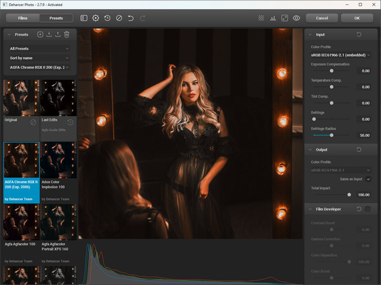Toggle the preview eye icon
Screen dimensions: 381x285
[x=296, y=18]
